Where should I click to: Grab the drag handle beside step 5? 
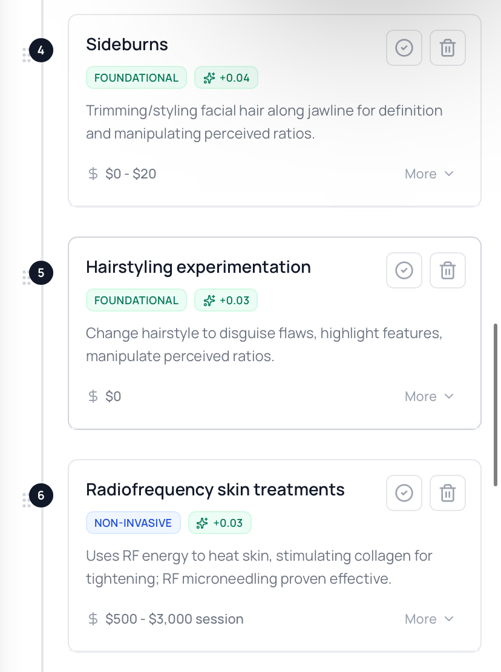(x=26, y=278)
